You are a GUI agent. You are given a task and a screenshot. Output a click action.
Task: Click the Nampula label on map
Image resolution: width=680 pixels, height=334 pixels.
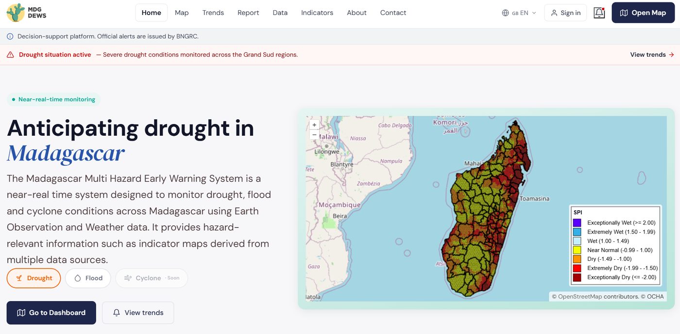pyautogui.click(x=391, y=161)
